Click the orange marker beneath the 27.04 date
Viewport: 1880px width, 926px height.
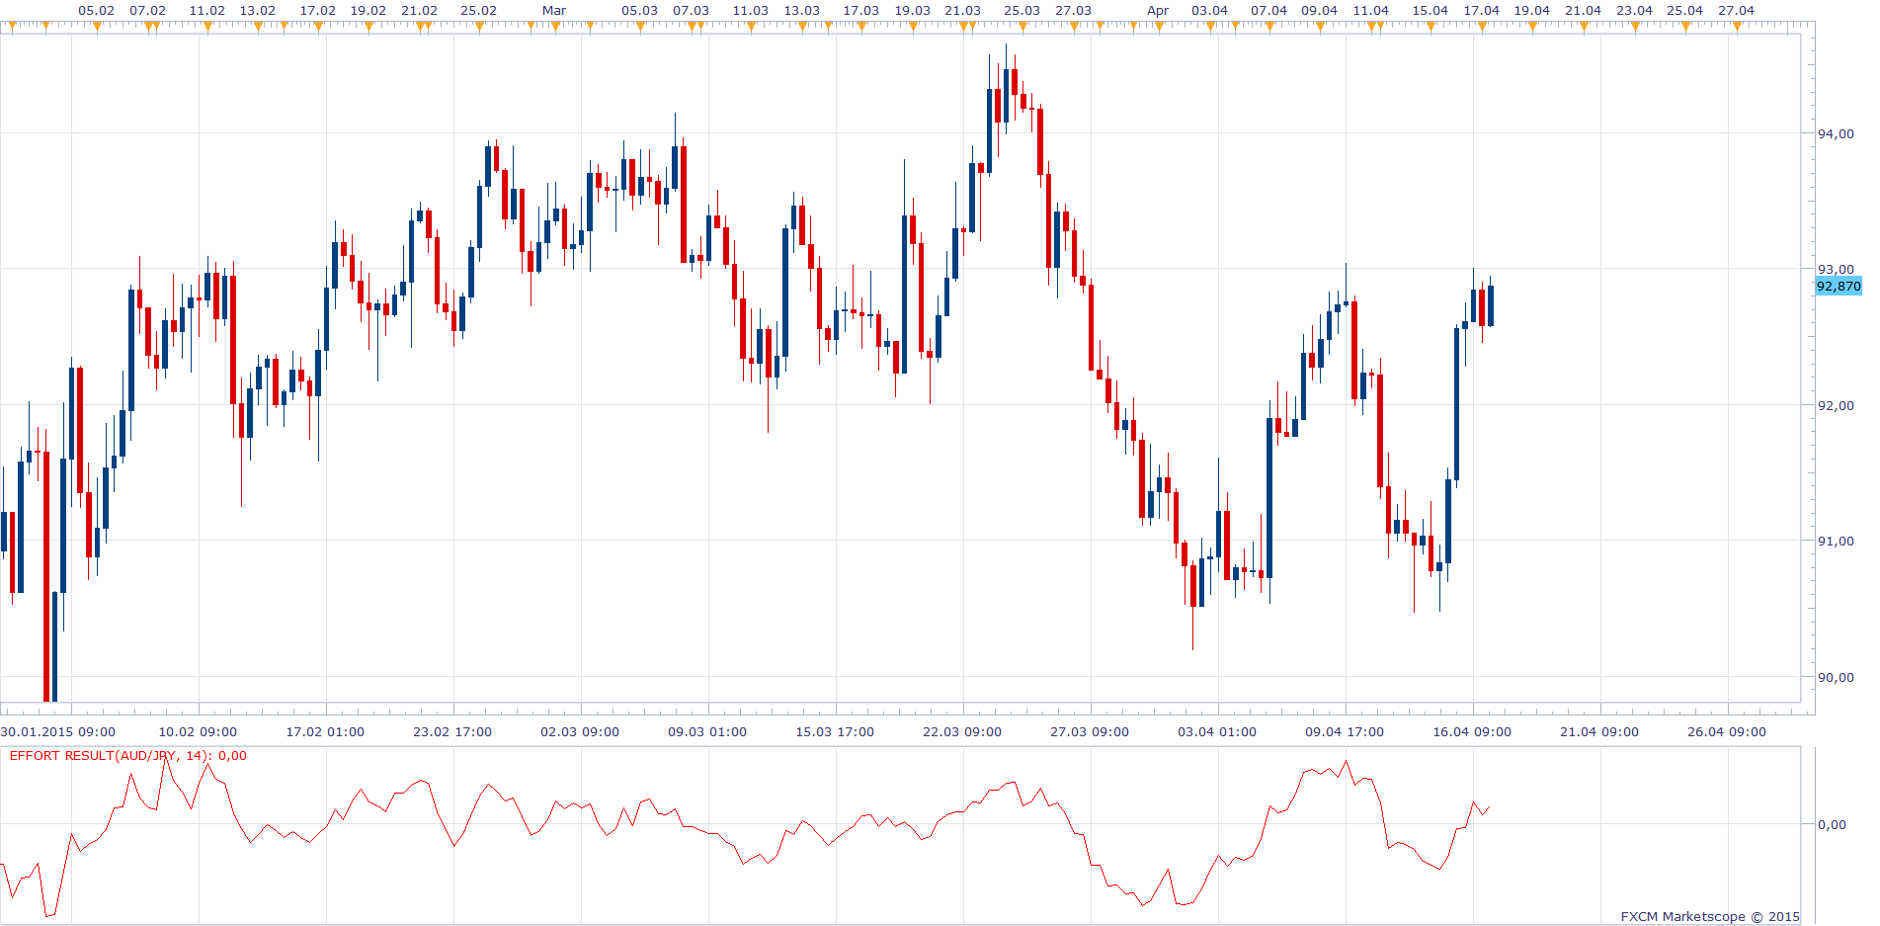(1737, 27)
